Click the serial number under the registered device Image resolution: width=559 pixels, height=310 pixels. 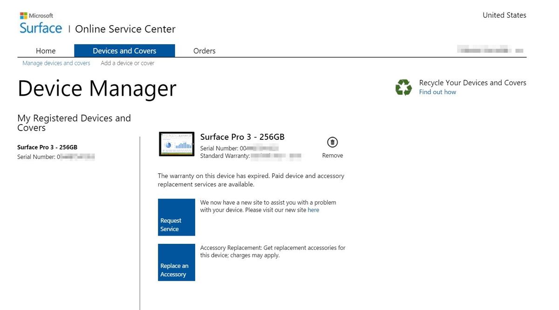56,157
